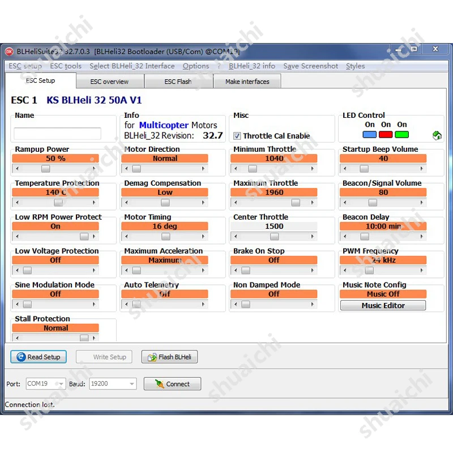
Task: Click the Write Setup button
Action: tap(104, 357)
